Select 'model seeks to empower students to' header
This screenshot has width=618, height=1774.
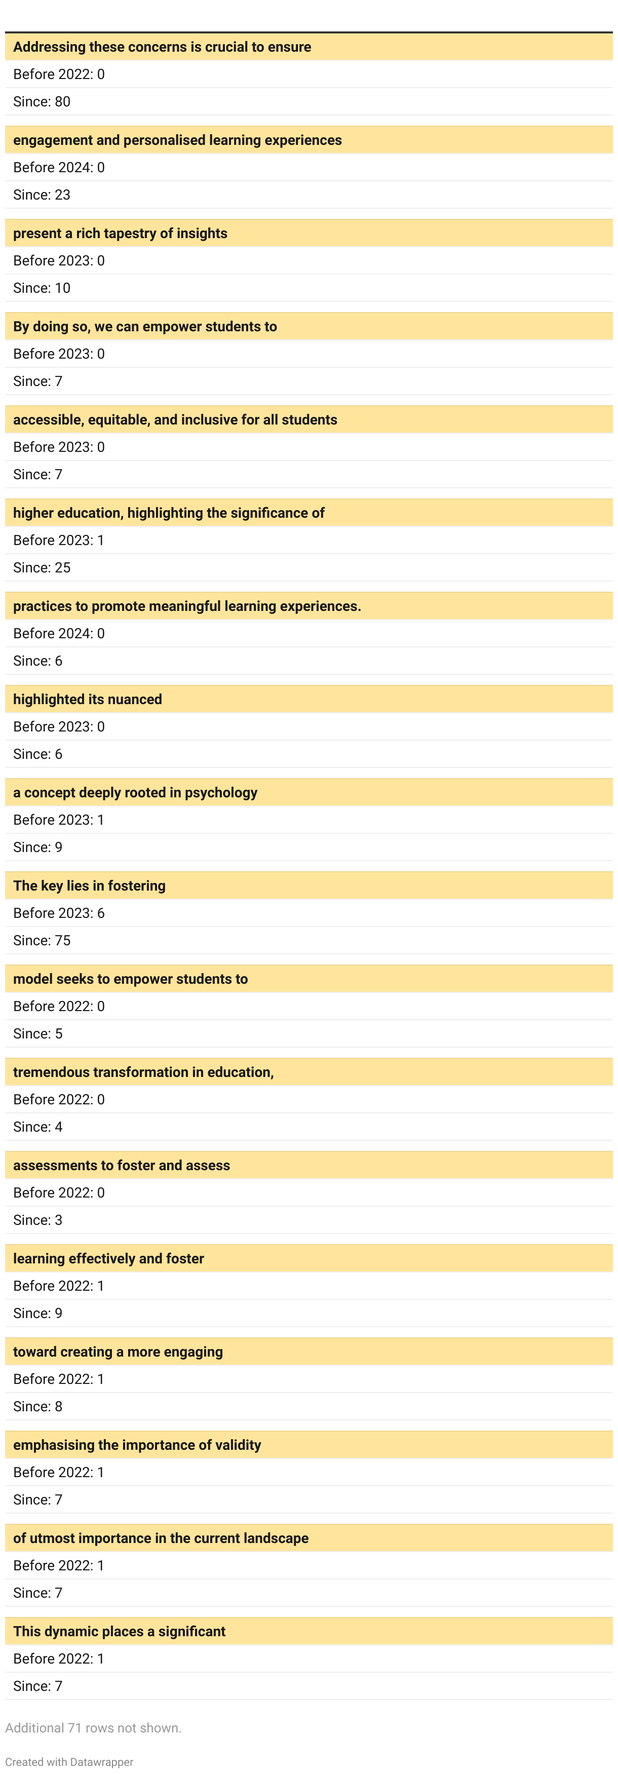(308, 979)
